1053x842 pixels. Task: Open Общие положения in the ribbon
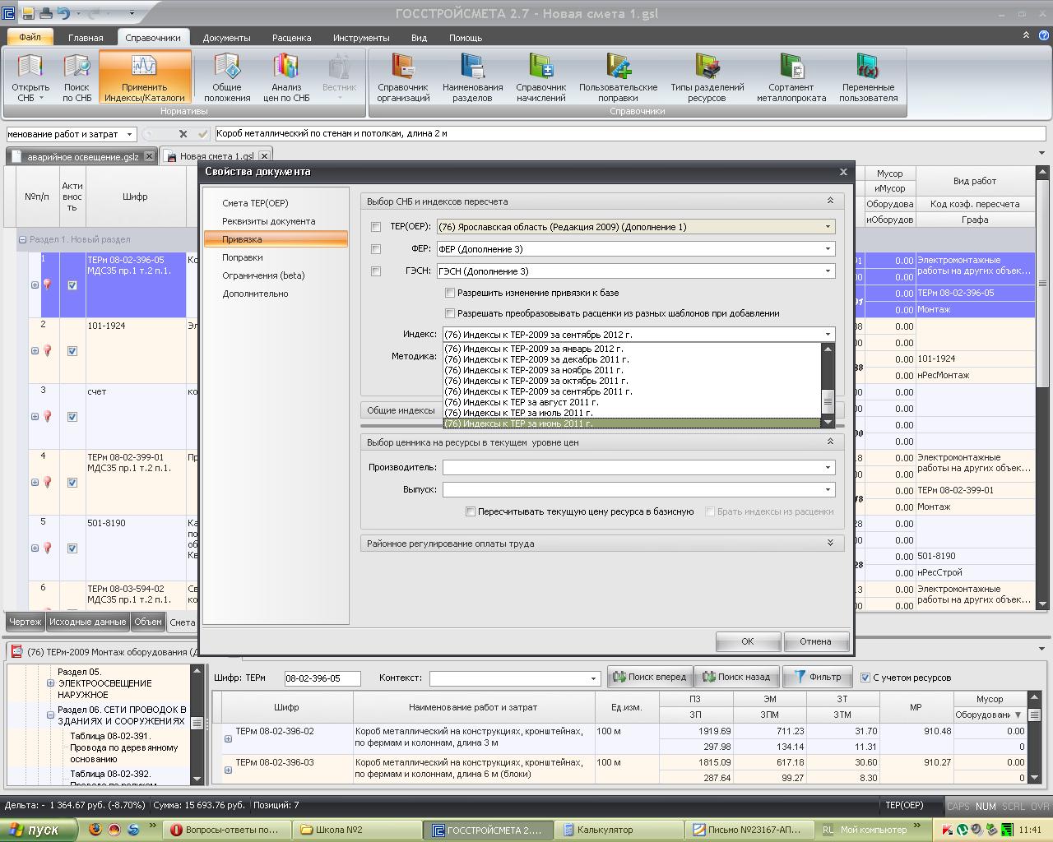227,78
